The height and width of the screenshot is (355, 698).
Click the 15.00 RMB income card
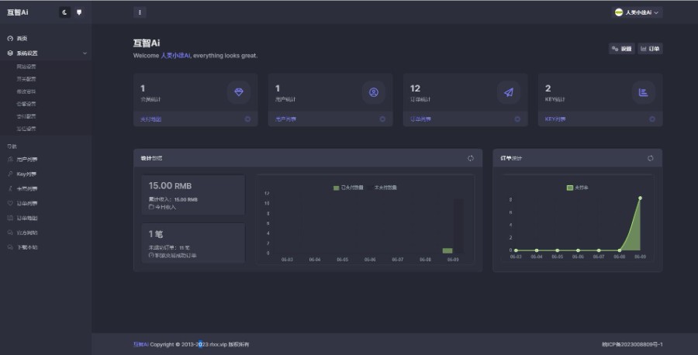[x=193, y=195]
